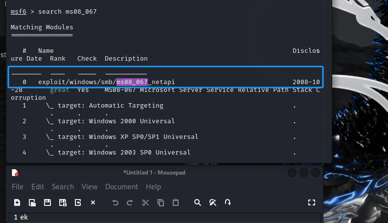This screenshot has width=388, height=223.
Task: Click the 'Check' column header in terminal
Action: [x=87, y=59]
